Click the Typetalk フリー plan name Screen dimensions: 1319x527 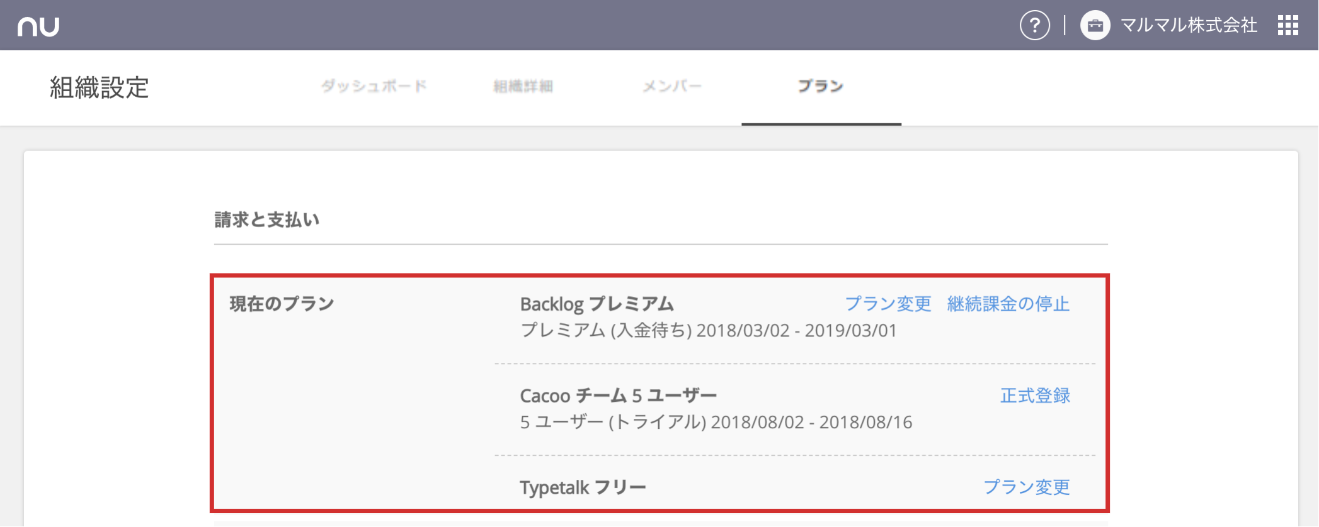(583, 487)
